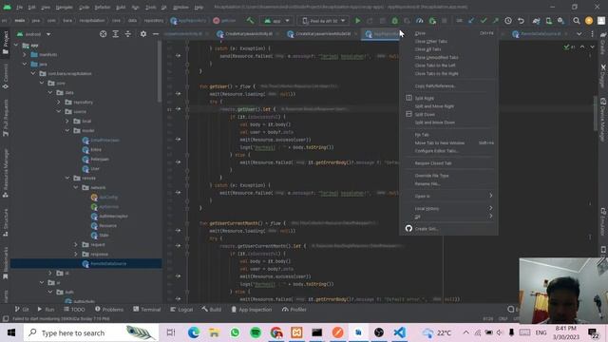Choose Rename File in context menu
The width and height of the screenshot is (608, 342).
pyautogui.click(x=427, y=183)
